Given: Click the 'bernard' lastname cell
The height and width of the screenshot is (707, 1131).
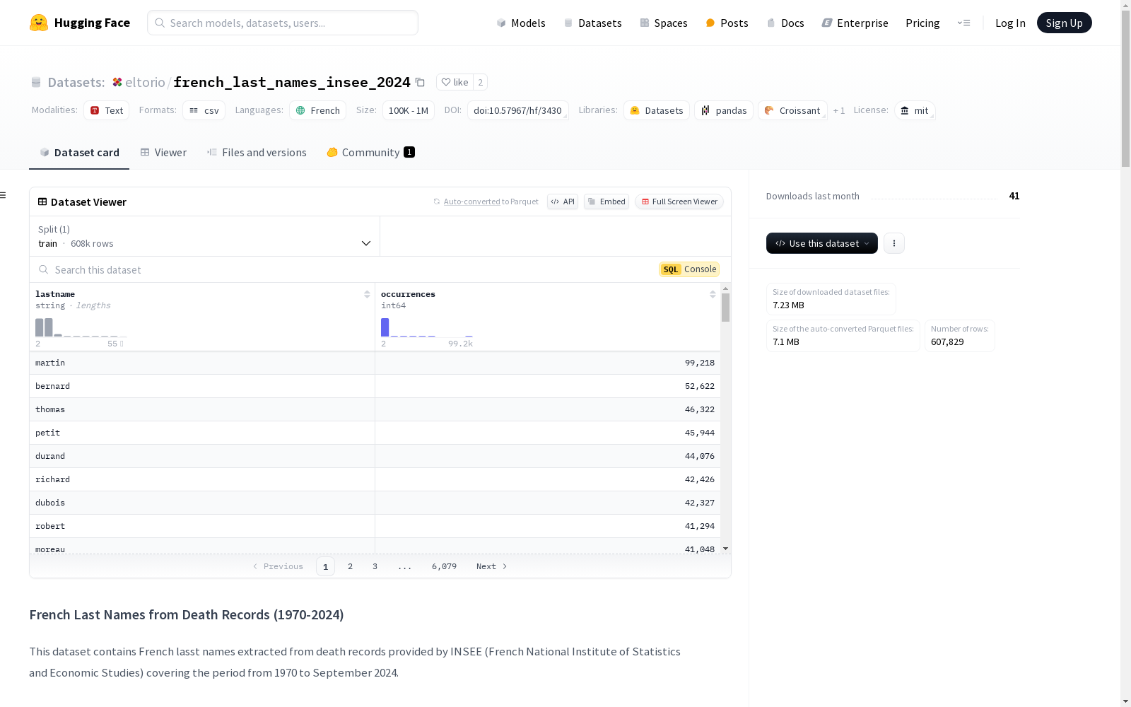Looking at the screenshot, I should [x=202, y=386].
